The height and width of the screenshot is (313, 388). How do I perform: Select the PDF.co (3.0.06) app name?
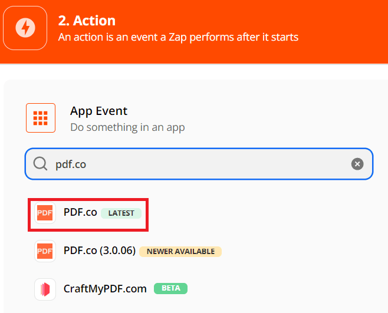pyautogui.click(x=99, y=251)
